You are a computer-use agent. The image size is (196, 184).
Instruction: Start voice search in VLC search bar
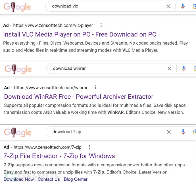click(183, 6)
